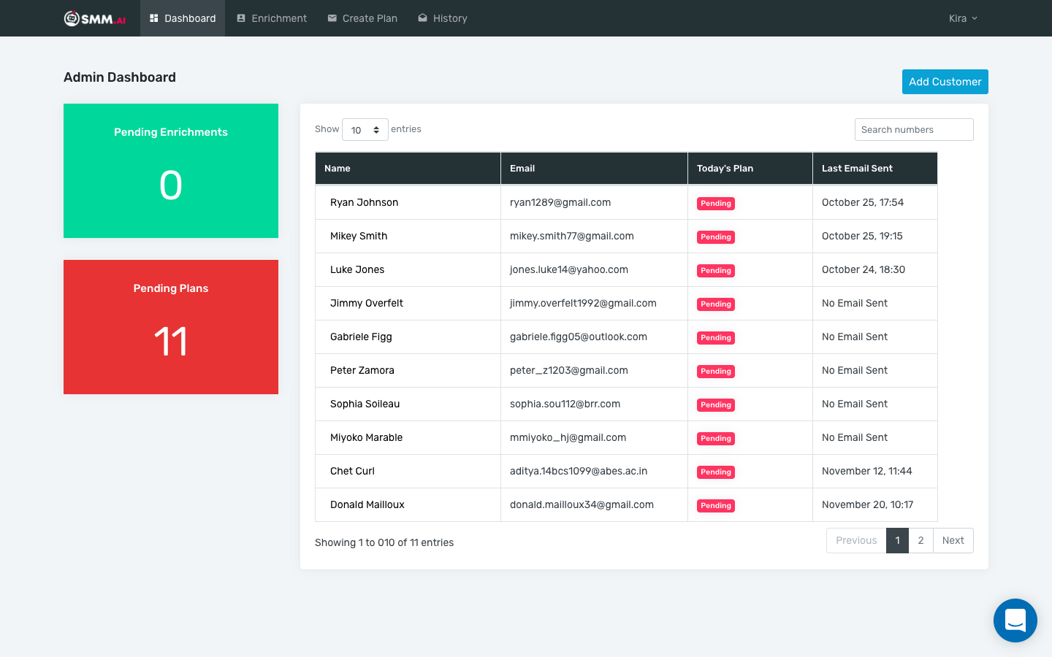Click email ryan1289@gmail.com

pos(560,202)
